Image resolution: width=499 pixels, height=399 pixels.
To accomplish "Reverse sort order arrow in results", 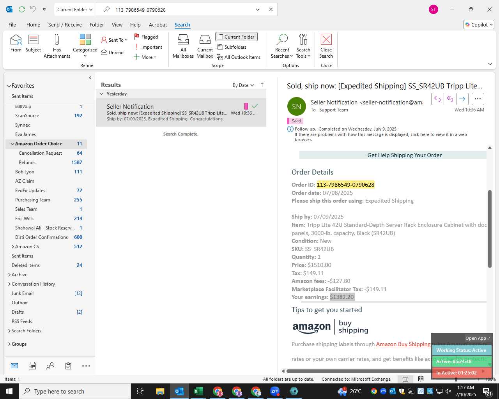I will click(x=262, y=85).
